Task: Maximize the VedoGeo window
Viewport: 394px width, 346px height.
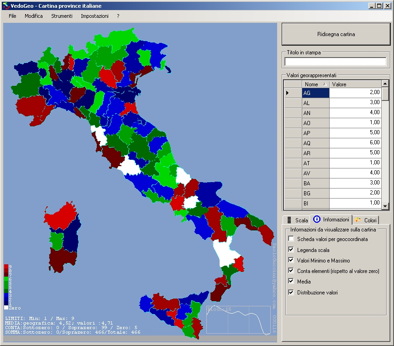Action: pos(379,6)
